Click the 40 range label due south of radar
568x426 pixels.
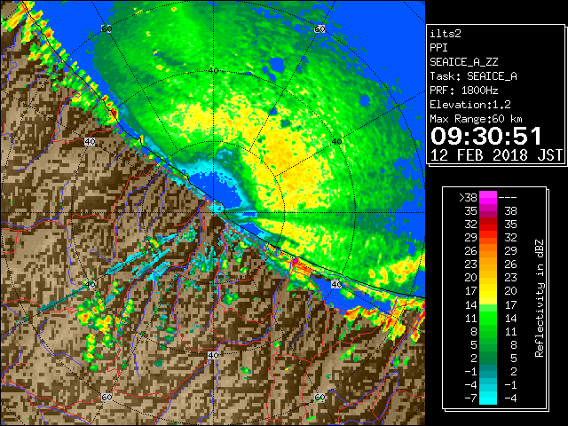pos(213,355)
